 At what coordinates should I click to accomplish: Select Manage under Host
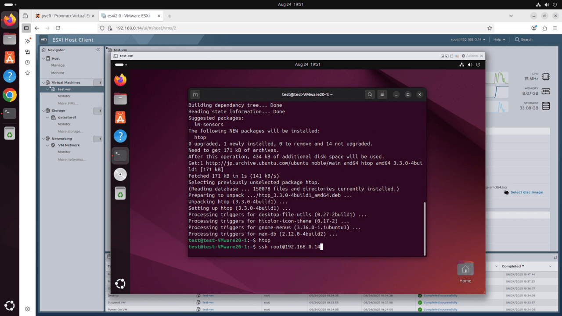point(58,65)
